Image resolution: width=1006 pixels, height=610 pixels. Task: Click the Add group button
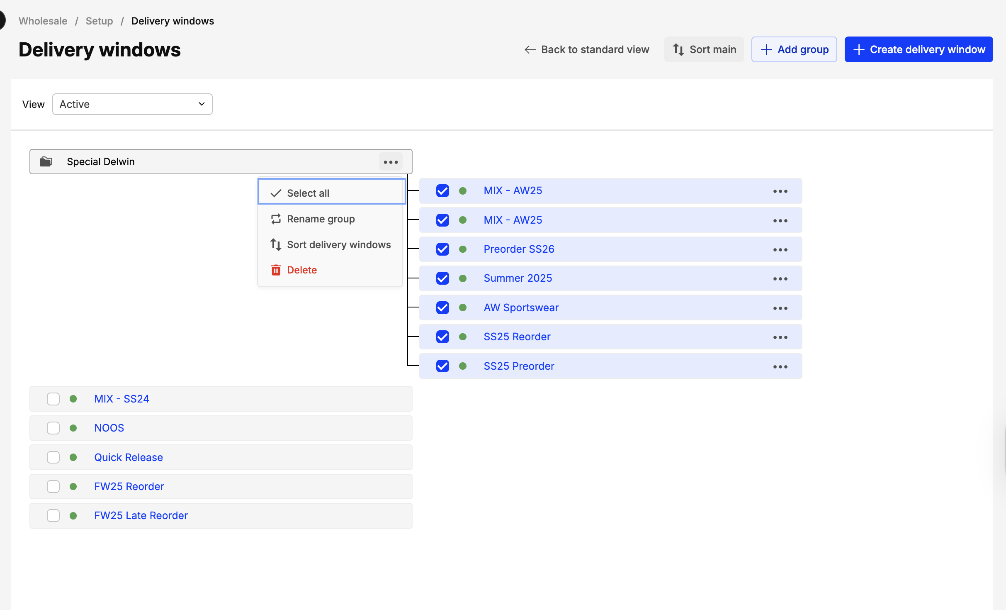pyautogui.click(x=794, y=49)
